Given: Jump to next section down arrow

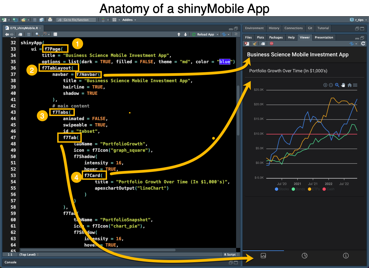Looking at the screenshot, I should click(185, 34).
